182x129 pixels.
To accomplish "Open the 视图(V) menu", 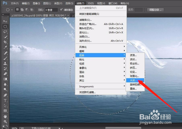I will [x=101, y=3].
